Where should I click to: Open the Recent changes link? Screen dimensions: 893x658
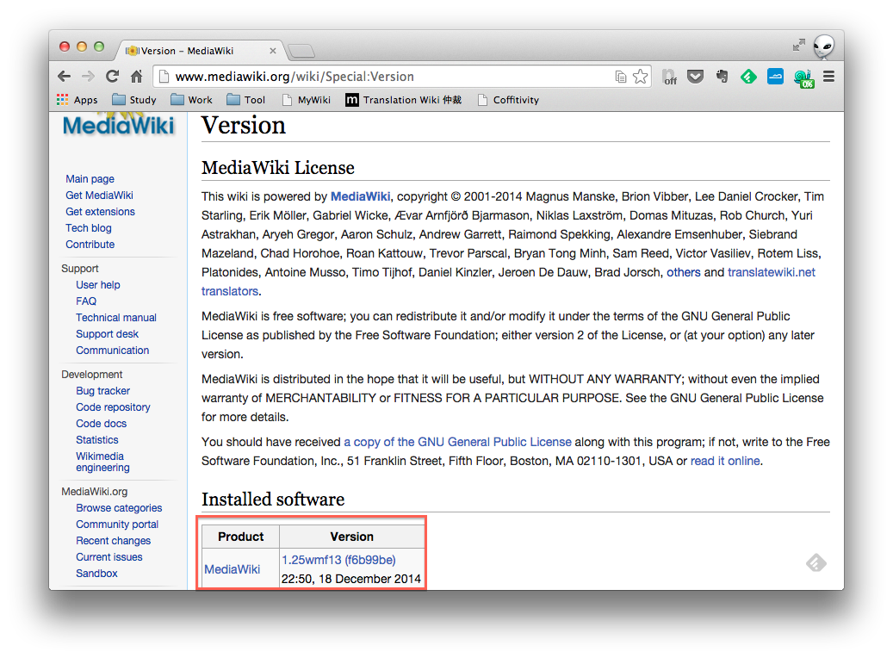(x=114, y=541)
